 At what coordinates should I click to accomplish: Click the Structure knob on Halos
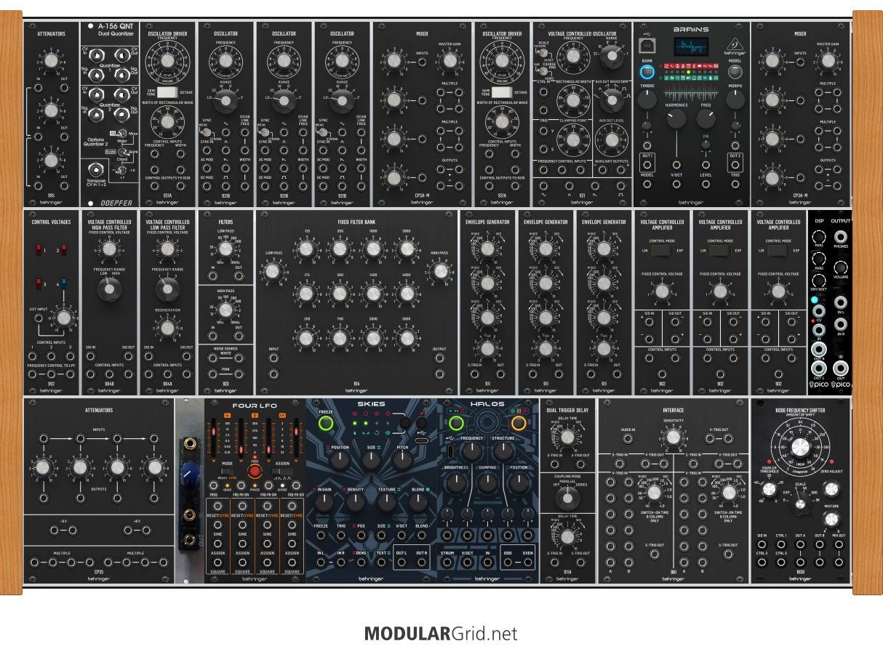point(503,451)
